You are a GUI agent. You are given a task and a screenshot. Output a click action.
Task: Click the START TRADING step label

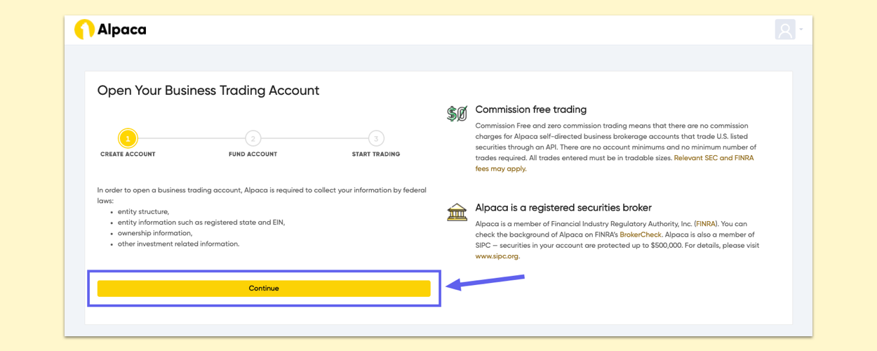(x=376, y=154)
